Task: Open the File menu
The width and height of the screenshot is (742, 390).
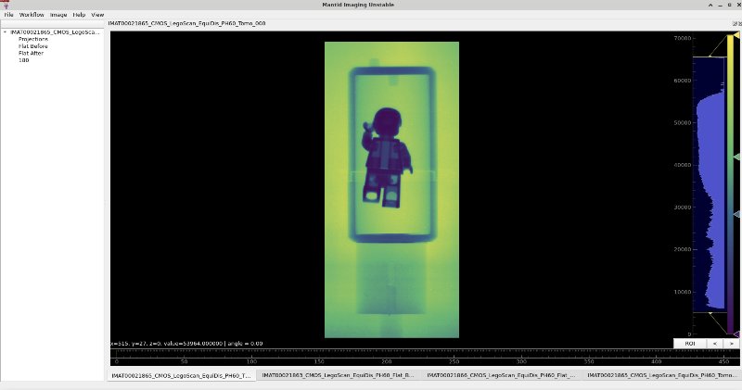Action: (8, 15)
